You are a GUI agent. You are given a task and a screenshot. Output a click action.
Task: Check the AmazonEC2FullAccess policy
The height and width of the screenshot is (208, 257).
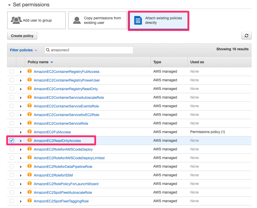tap(11, 132)
